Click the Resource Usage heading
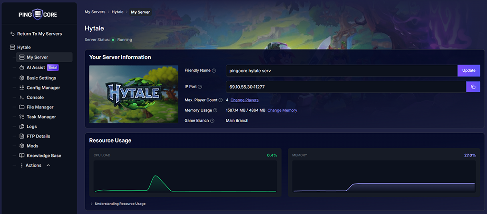Viewport: 487px width, 214px height. [x=110, y=141]
